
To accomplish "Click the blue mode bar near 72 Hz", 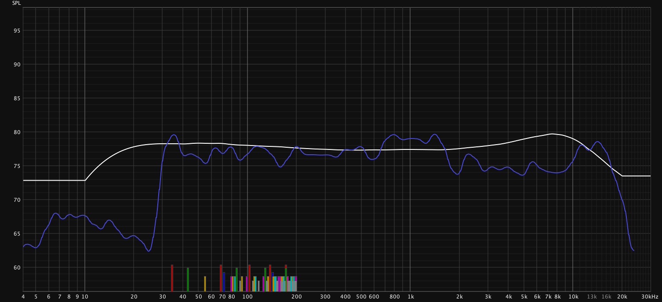I will 224,282.
